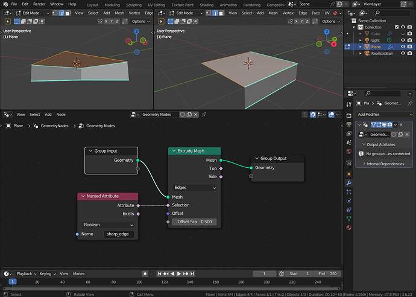Toggle snapping magnet in node editor

coord(313,115)
